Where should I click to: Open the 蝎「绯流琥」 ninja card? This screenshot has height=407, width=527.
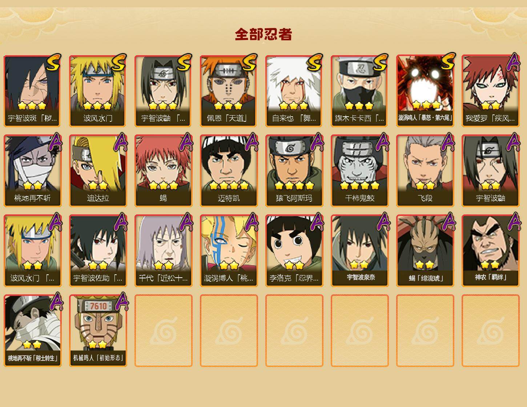click(x=425, y=251)
